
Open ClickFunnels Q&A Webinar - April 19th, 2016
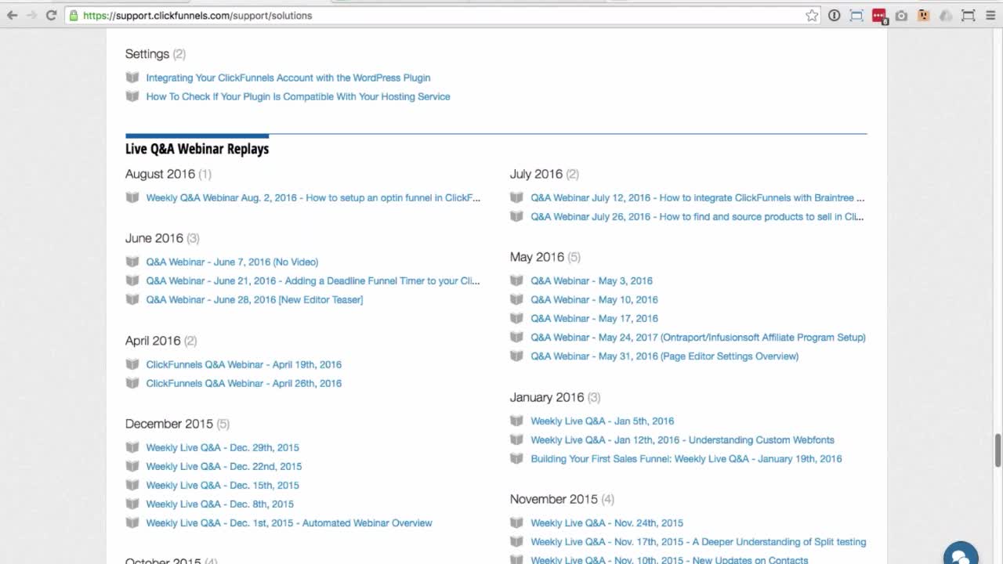point(244,364)
